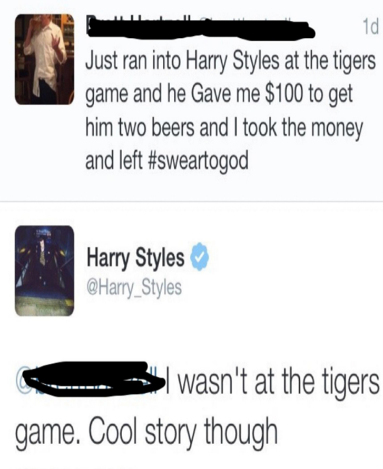The image size is (383, 469).
Task: Open the bold "Harry Styles" display name
Action: (135, 257)
